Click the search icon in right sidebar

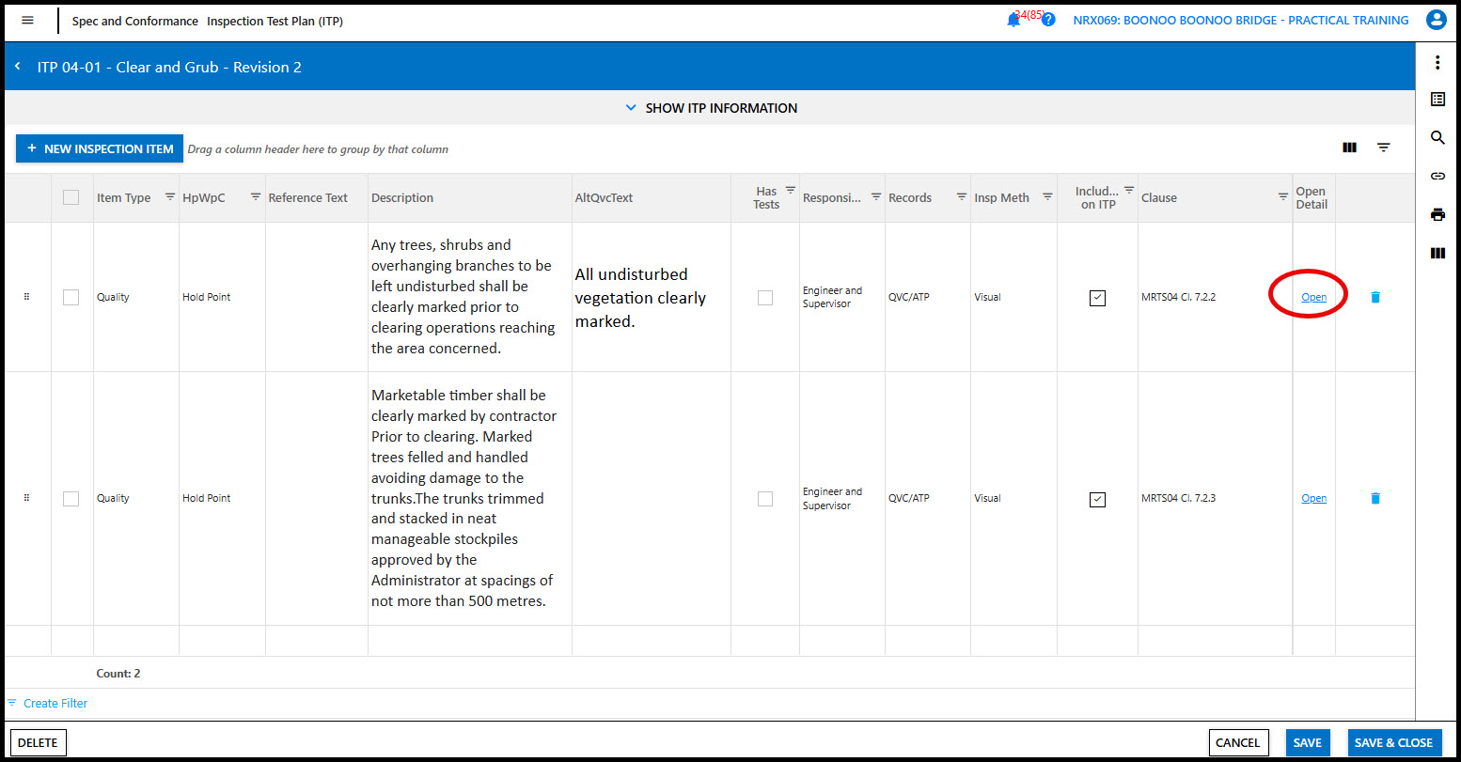point(1437,138)
